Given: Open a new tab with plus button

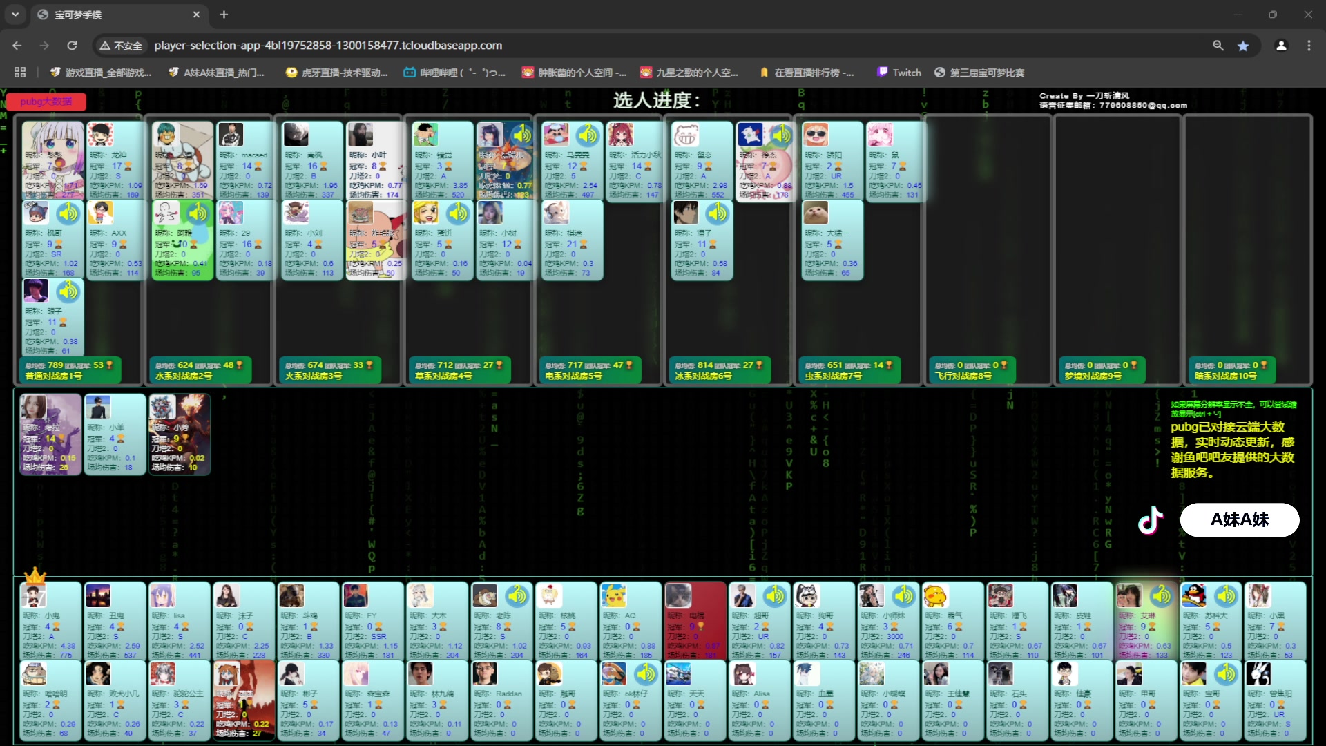Looking at the screenshot, I should click(x=224, y=15).
